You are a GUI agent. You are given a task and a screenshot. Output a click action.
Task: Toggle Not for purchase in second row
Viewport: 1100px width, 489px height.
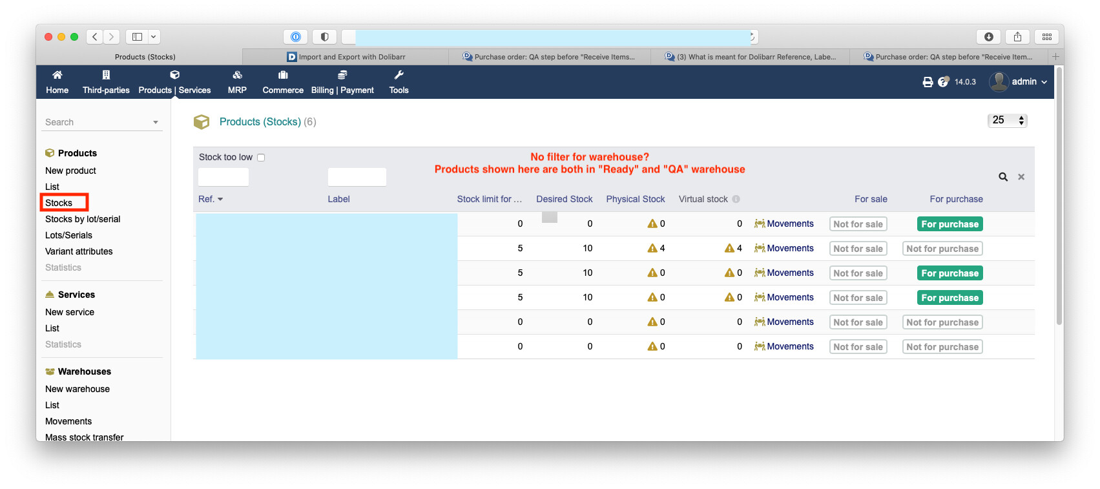click(x=942, y=249)
